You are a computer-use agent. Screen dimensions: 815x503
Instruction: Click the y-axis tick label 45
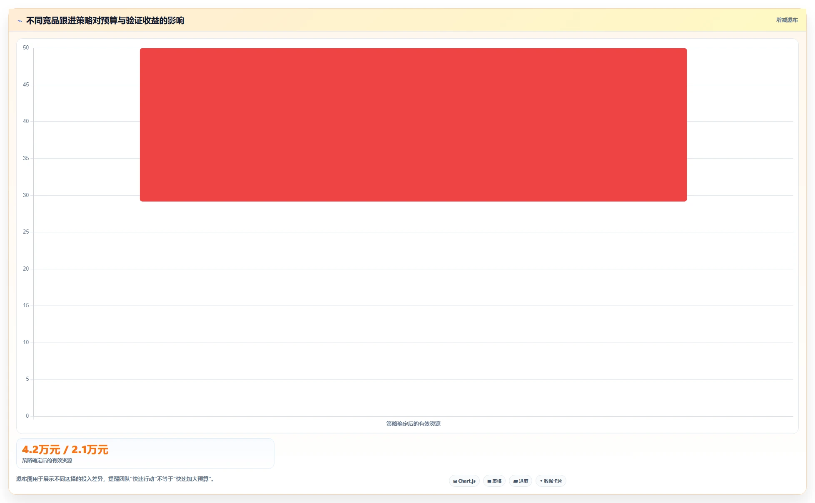coord(26,85)
